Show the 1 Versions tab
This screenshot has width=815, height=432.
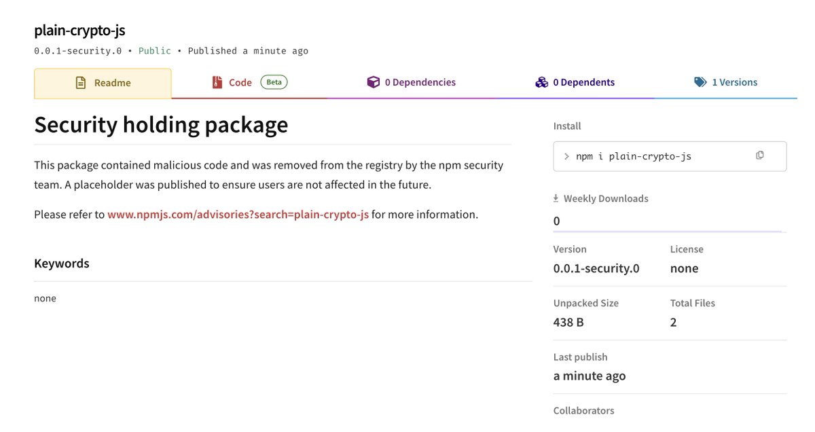[x=726, y=83]
